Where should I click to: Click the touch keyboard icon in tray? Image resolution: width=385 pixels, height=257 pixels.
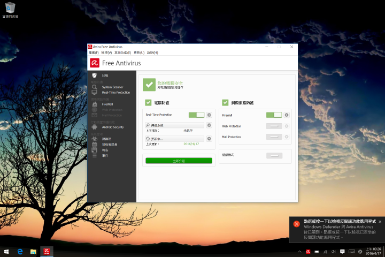352,252
